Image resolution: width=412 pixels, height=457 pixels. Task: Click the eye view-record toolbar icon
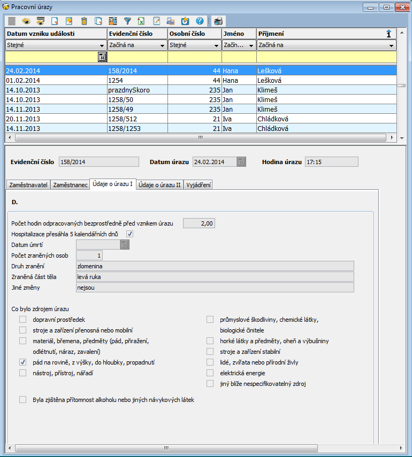(x=26, y=21)
